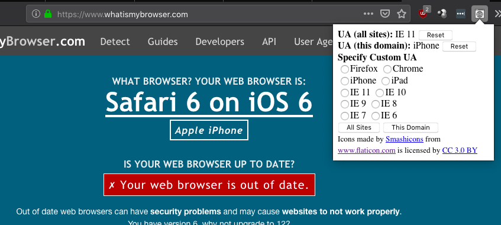Open the site information icon
The image size is (501, 225).
[36, 14]
